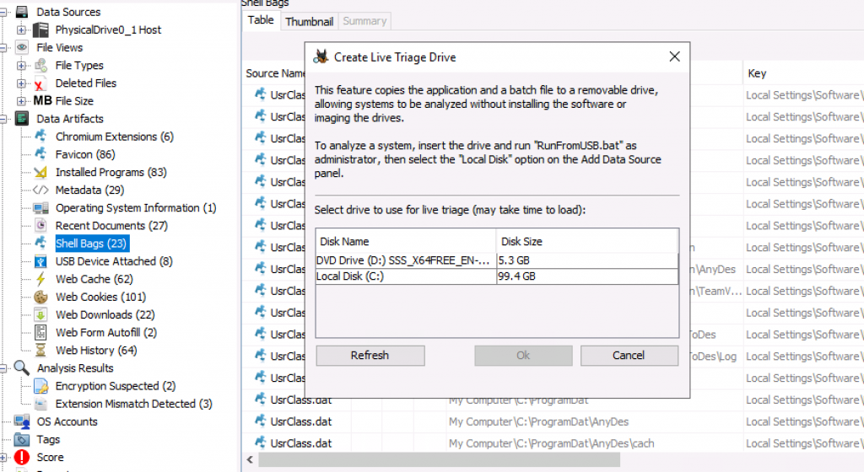This screenshot has height=472, width=864.
Task: Open USB Device Attached artifacts
Action: [x=114, y=261]
